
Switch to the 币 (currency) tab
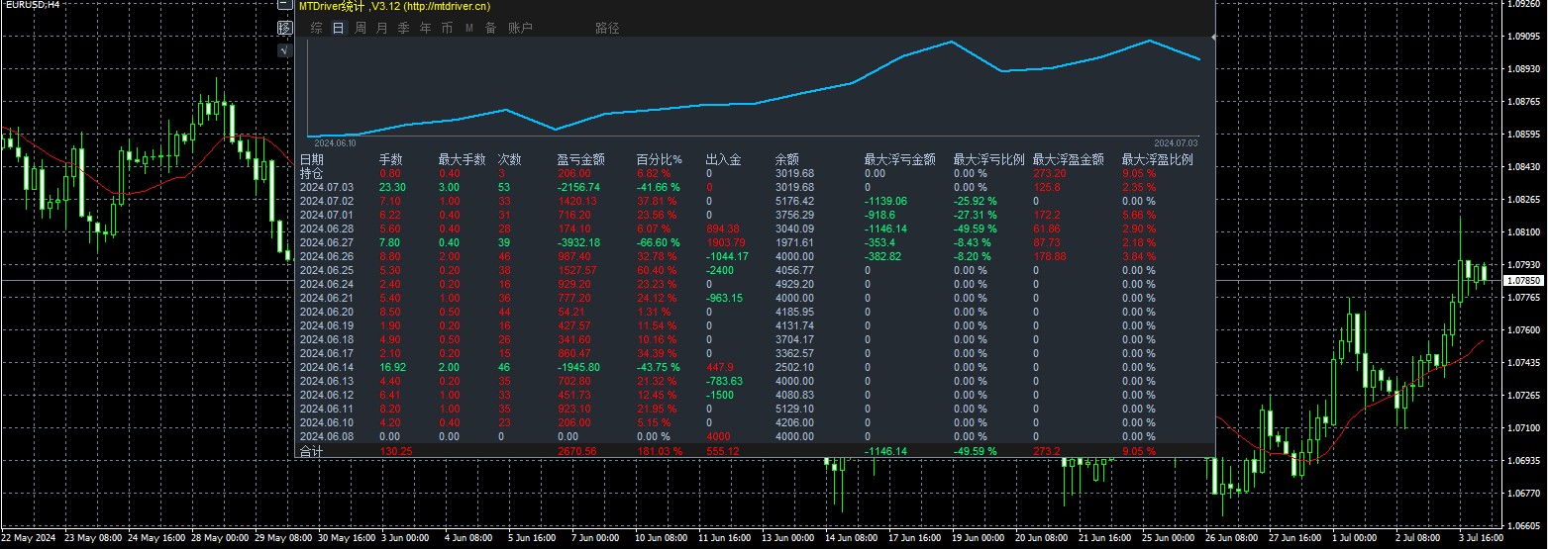click(448, 28)
